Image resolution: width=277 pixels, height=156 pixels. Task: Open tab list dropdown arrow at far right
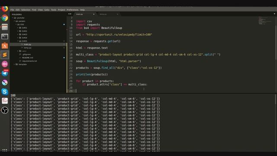point(274,14)
